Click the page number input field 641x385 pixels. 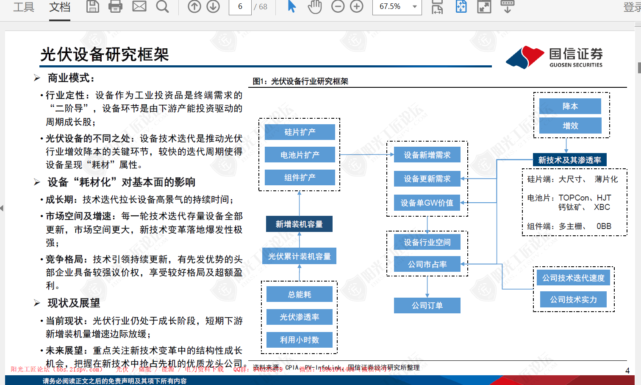pos(240,7)
